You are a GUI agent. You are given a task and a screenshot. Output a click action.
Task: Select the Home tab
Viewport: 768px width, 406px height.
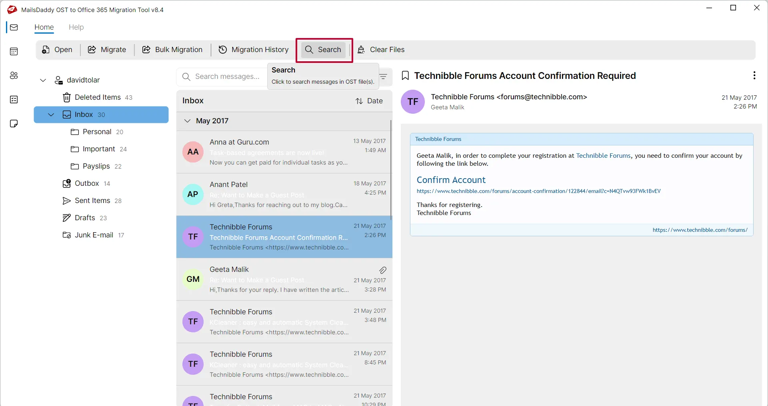click(44, 27)
